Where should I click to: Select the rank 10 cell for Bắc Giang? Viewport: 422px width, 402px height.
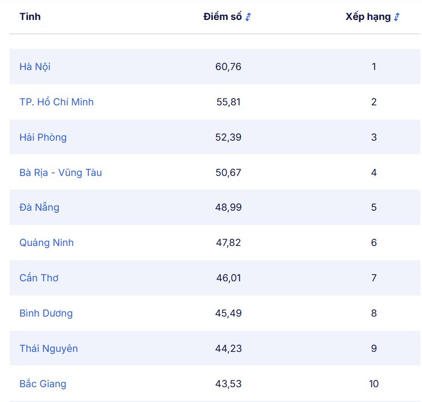coord(374,384)
